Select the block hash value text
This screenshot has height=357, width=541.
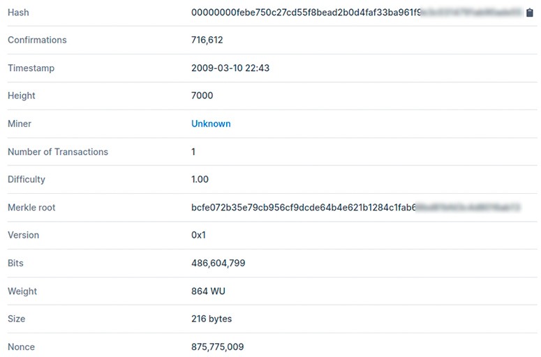(x=357, y=13)
